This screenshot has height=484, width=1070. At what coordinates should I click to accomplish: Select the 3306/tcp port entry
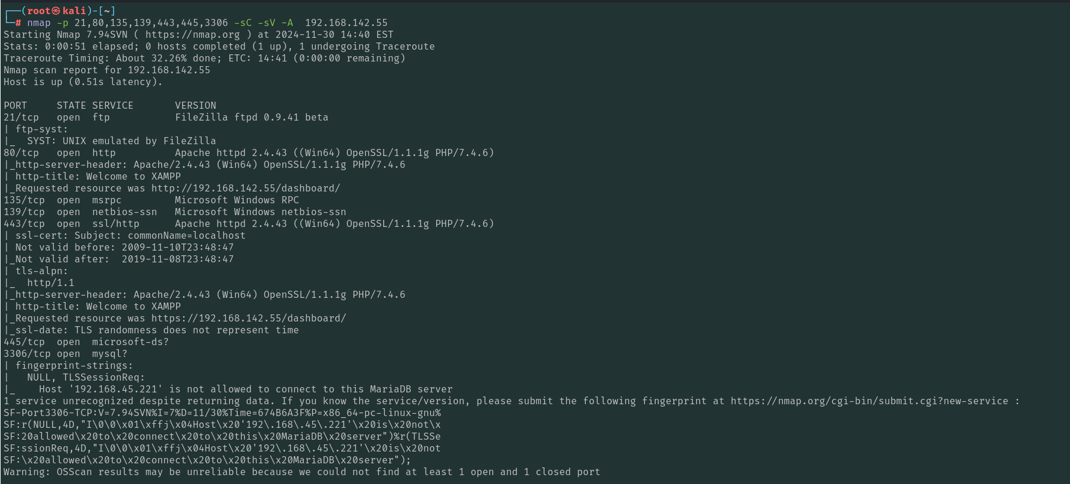pyautogui.click(x=27, y=354)
